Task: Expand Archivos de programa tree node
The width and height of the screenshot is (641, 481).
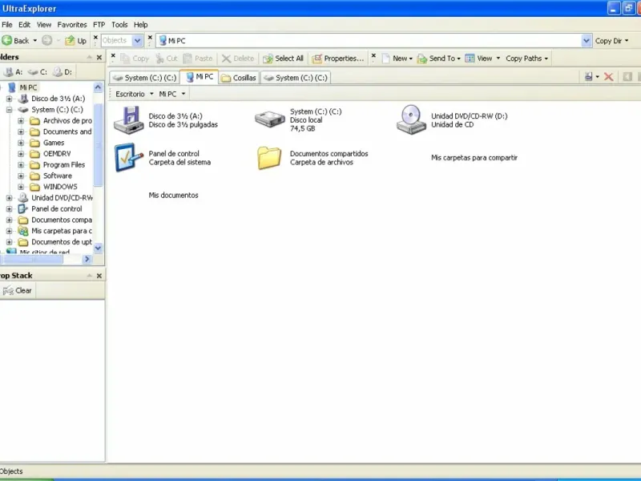Action: (x=21, y=121)
